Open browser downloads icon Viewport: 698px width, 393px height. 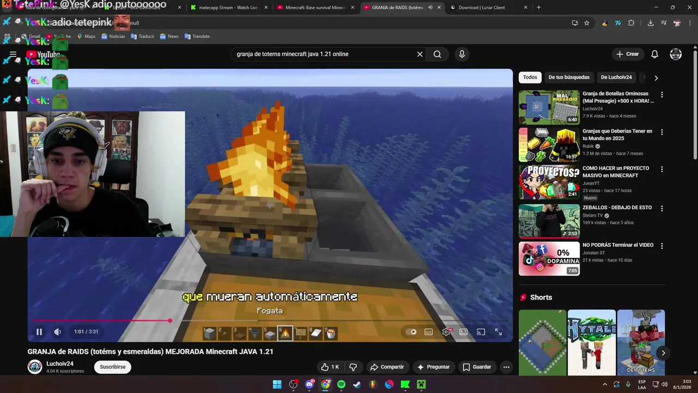coord(651,23)
